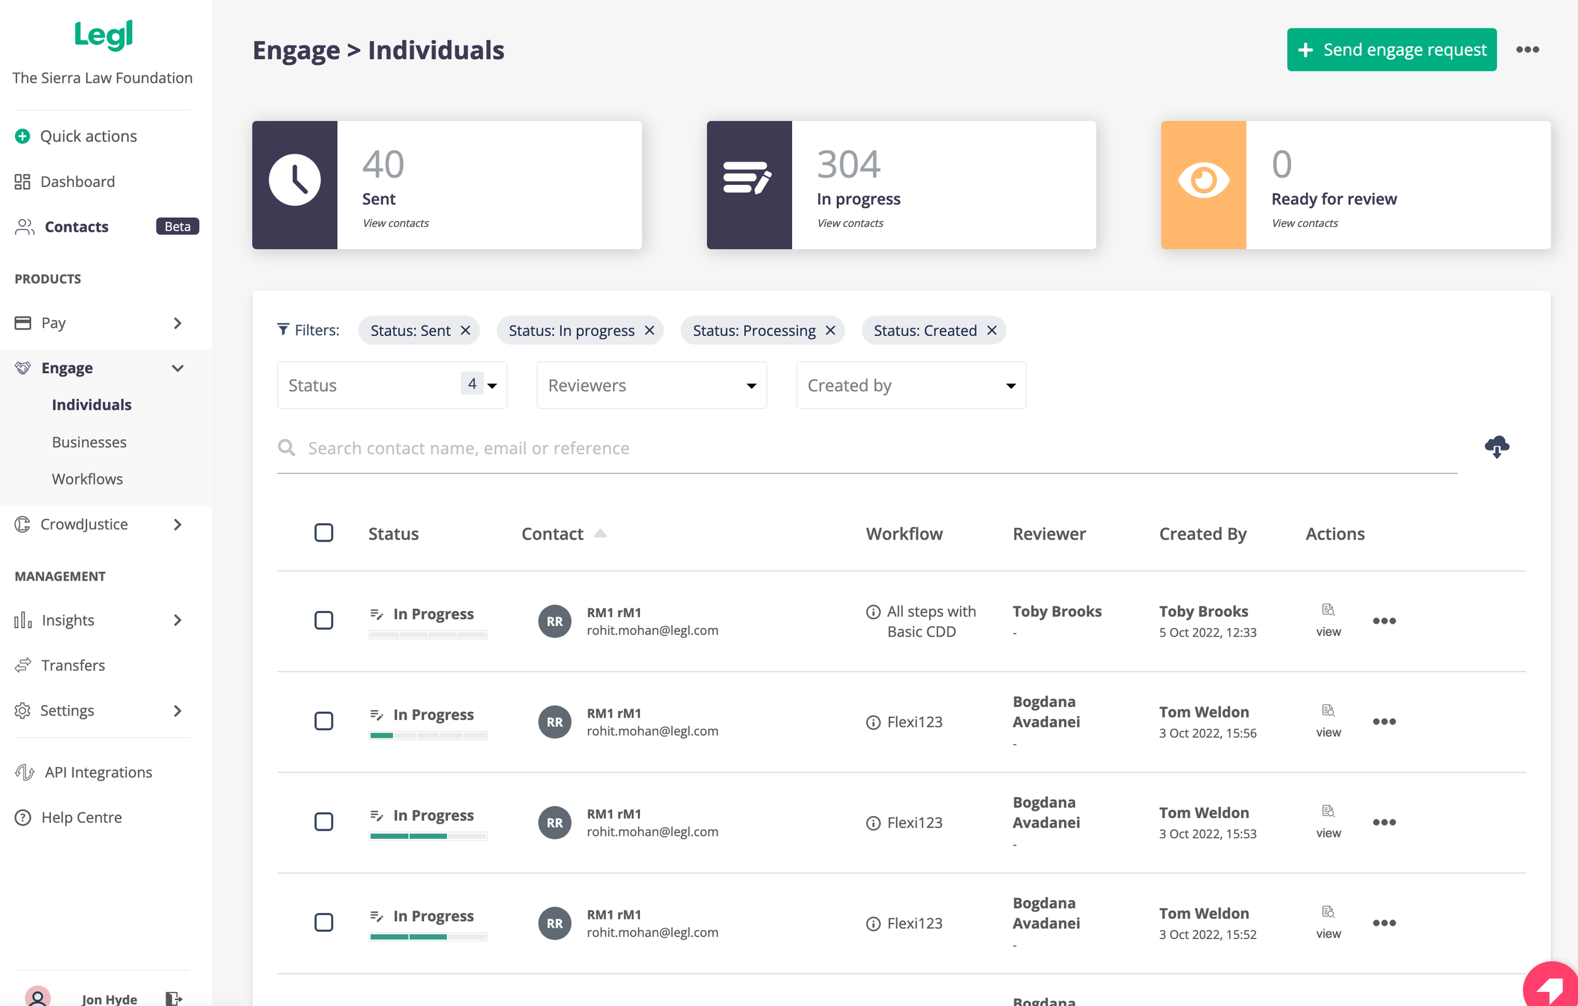Select the Dashboard sidebar icon
This screenshot has width=1578, height=1006.
pyautogui.click(x=22, y=182)
